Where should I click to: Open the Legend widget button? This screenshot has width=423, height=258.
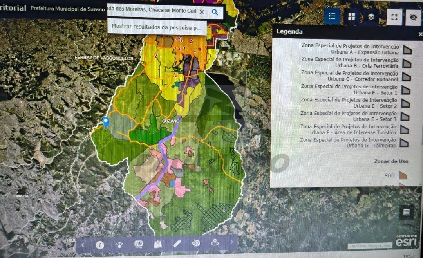pyautogui.click(x=332, y=16)
